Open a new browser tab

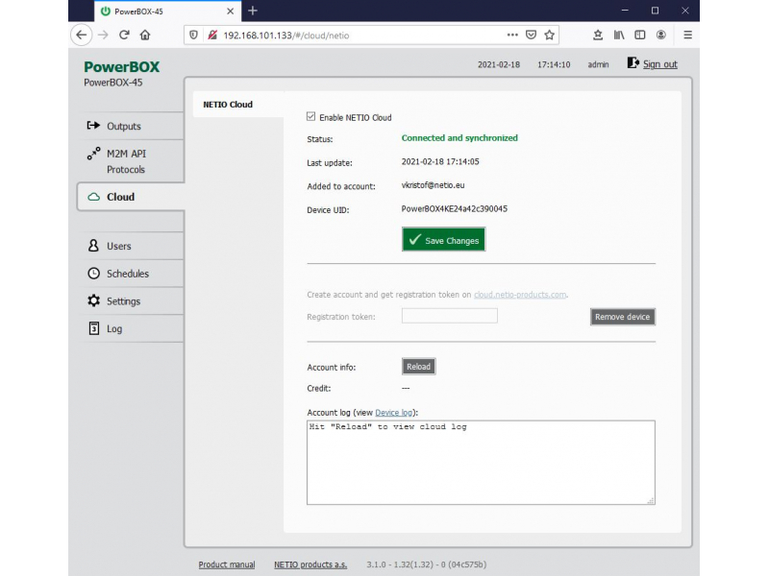pyautogui.click(x=253, y=11)
